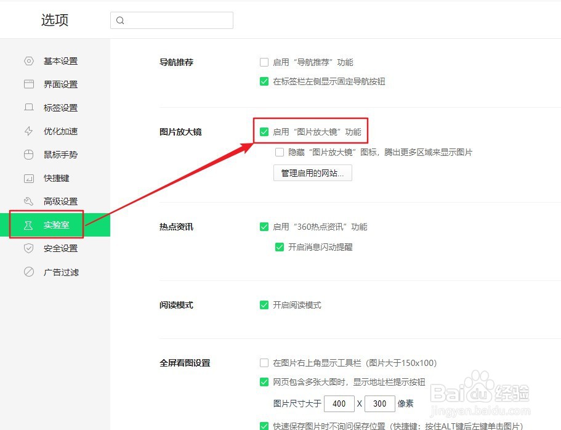
Task: Uncheck 网页包含多张大图时 address bar option
Action: click(x=264, y=382)
